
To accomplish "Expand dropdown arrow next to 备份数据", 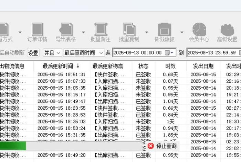I will click(182, 32).
